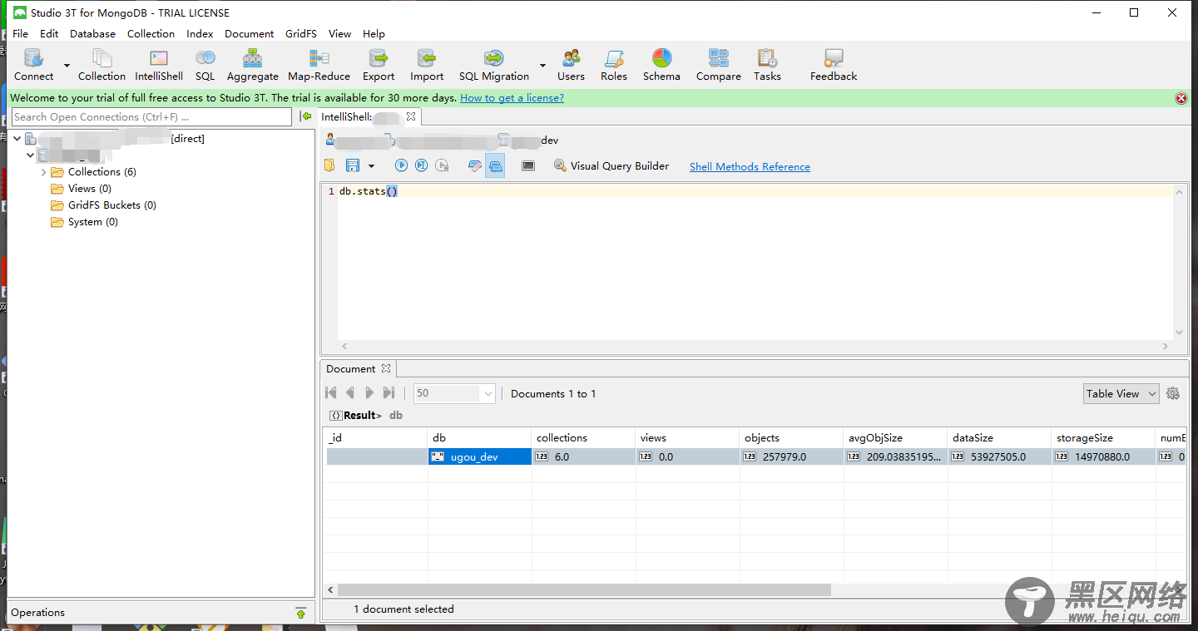Collapse the database node in tree
This screenshot has width=1198, height=631.
click(x=30, y=155)
